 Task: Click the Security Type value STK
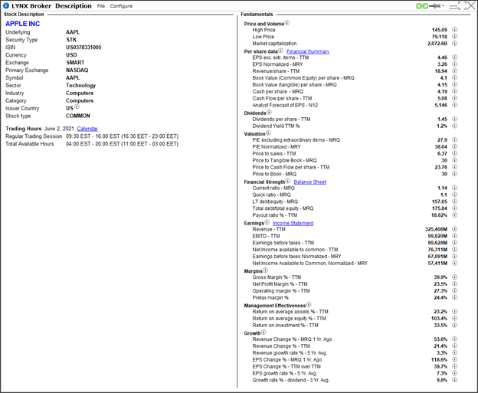[x=72, y=40]
